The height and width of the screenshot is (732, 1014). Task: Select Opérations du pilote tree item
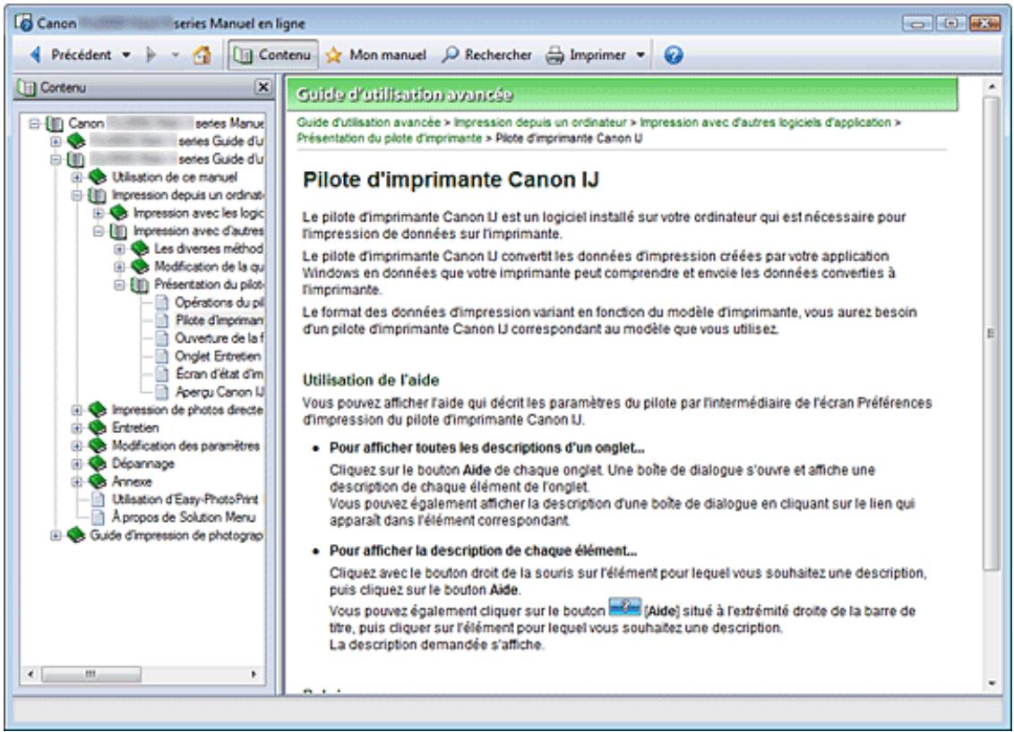[219, 302]
